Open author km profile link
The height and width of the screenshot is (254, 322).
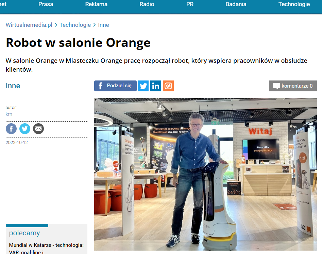pos(9,114)
